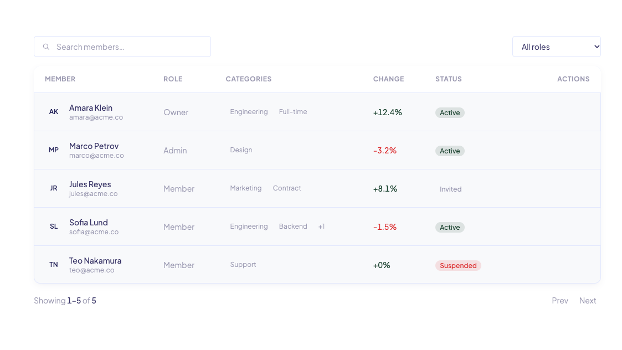
Task: Click the SL avatar initials
Action: click(x=54, y=227)
